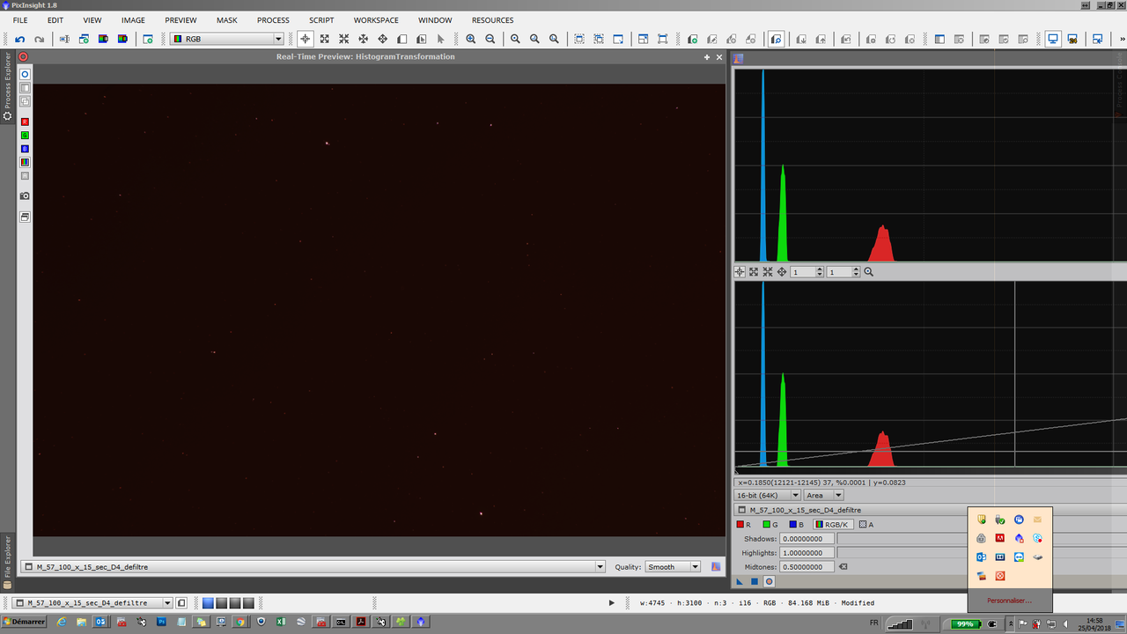Image resolution: width=1127 pixels, height=634 pixels.
Task: Click the histogram zoom magnifier icon
Action: click(869, 272)
